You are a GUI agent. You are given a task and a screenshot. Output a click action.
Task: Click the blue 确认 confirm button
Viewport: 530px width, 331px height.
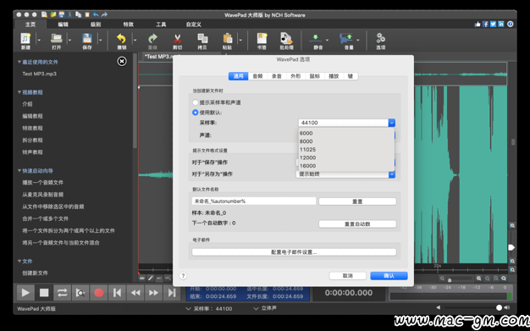click(389, 276)
